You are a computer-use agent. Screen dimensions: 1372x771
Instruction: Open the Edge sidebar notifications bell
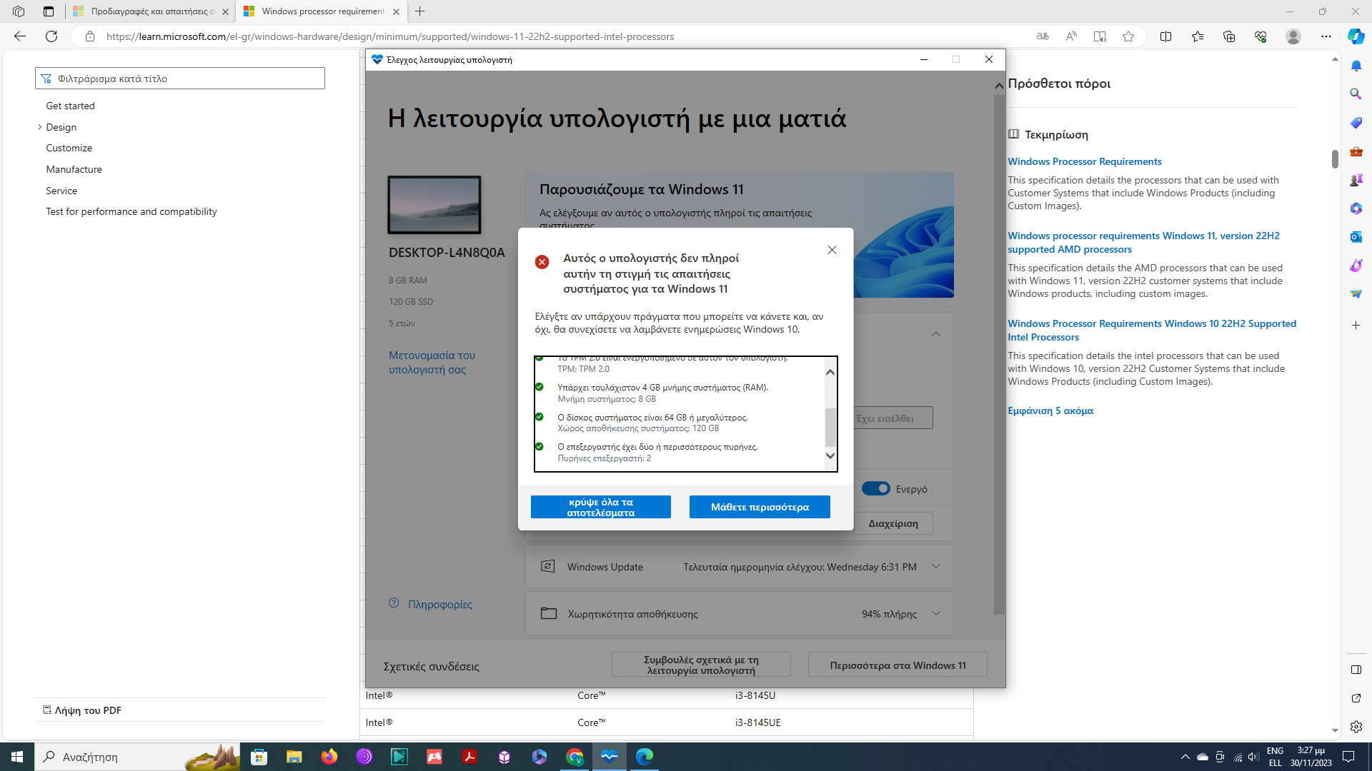pos(1356,66)
